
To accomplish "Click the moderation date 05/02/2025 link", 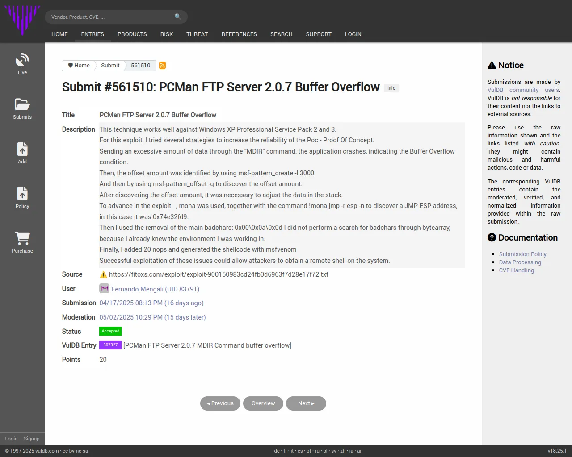I will [x=152, y=317].
